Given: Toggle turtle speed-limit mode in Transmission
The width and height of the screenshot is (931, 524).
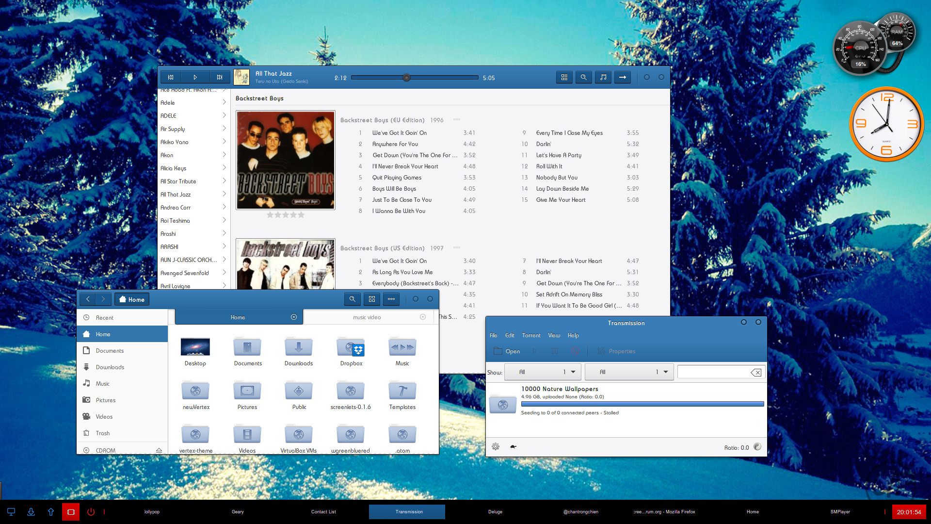Looking at the screenshot, I should 513,446.
